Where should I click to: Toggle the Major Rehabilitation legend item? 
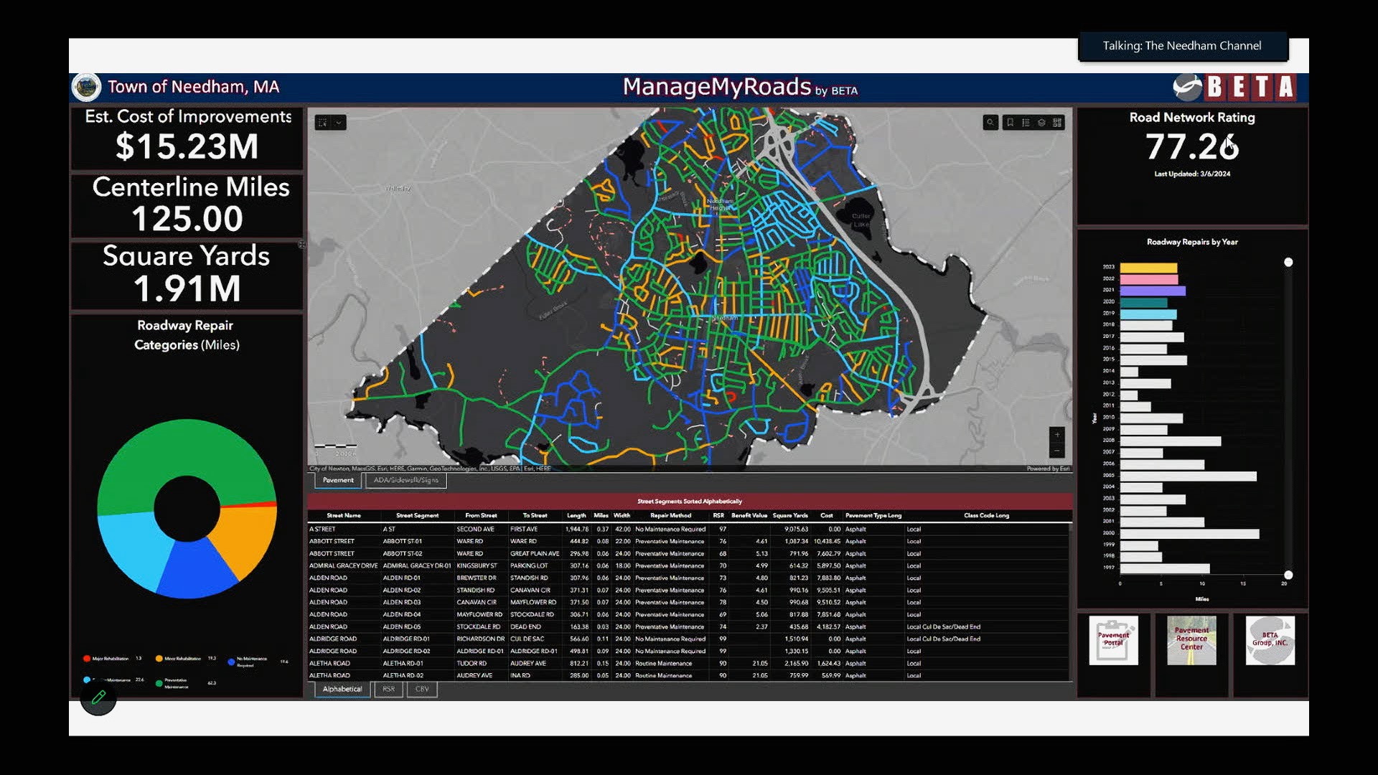tap(109, 658)
